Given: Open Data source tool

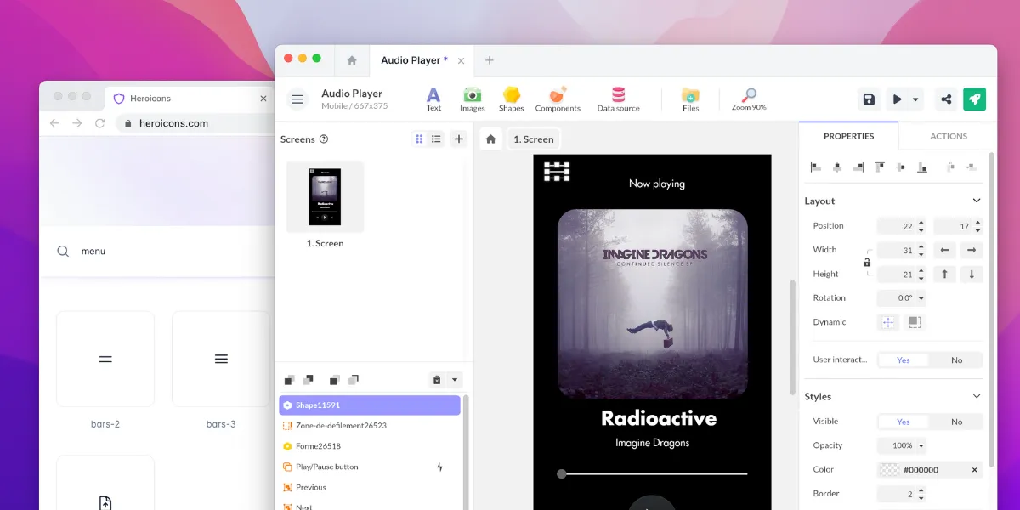Looking at the screenshot, I should (618, 99).
